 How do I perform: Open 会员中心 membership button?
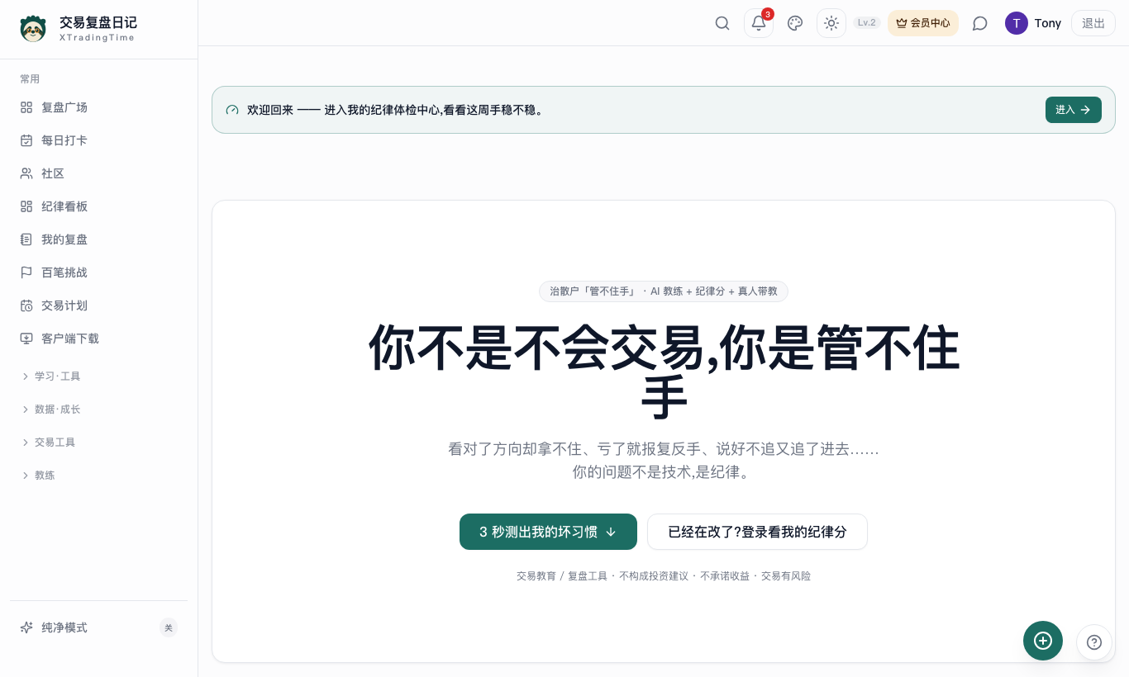pos(923,23)
